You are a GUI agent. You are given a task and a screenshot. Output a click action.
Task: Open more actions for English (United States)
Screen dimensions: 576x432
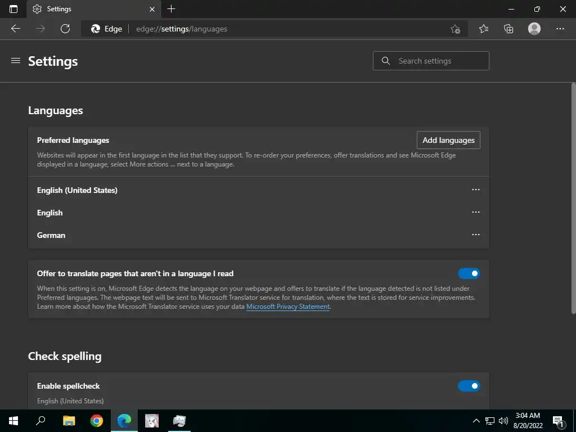click(476, 190)
